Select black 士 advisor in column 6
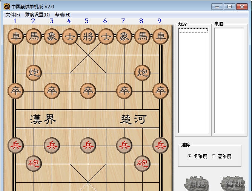 pos(106,36)
